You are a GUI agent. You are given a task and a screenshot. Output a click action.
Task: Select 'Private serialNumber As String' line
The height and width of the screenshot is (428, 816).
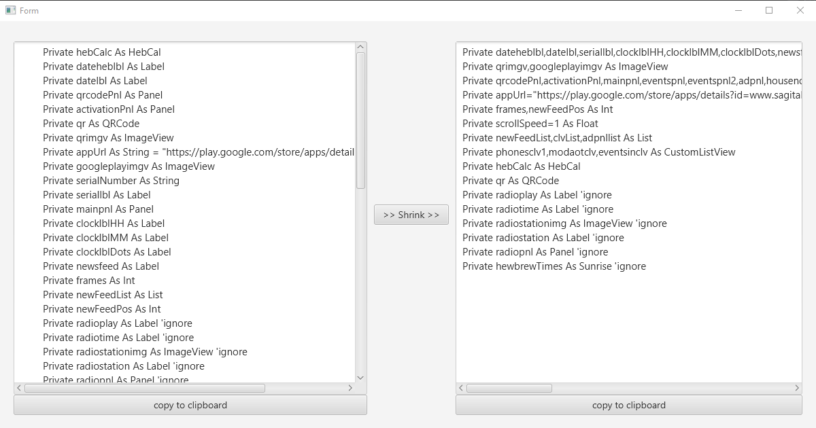coord(111,181)
